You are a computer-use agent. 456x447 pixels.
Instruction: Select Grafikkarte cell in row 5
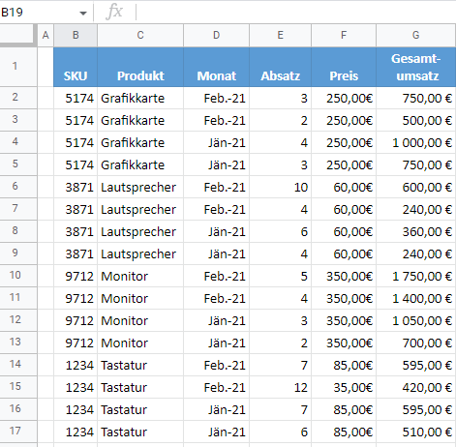pos(140,164)
